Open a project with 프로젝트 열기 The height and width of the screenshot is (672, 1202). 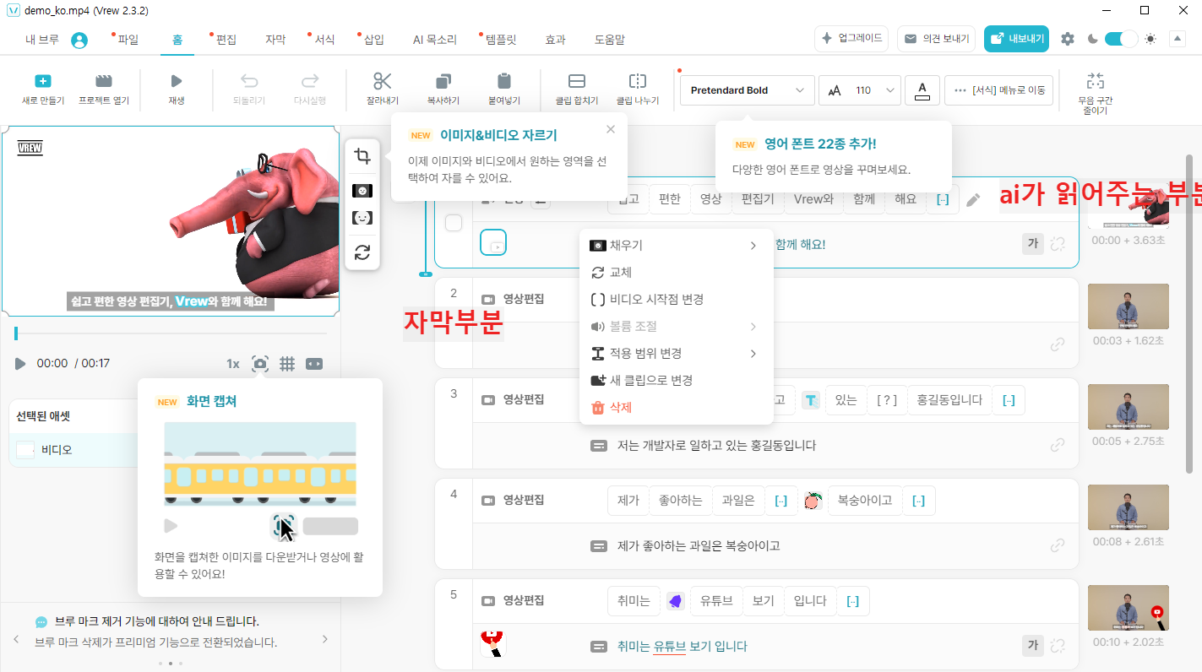pos(104,89)
